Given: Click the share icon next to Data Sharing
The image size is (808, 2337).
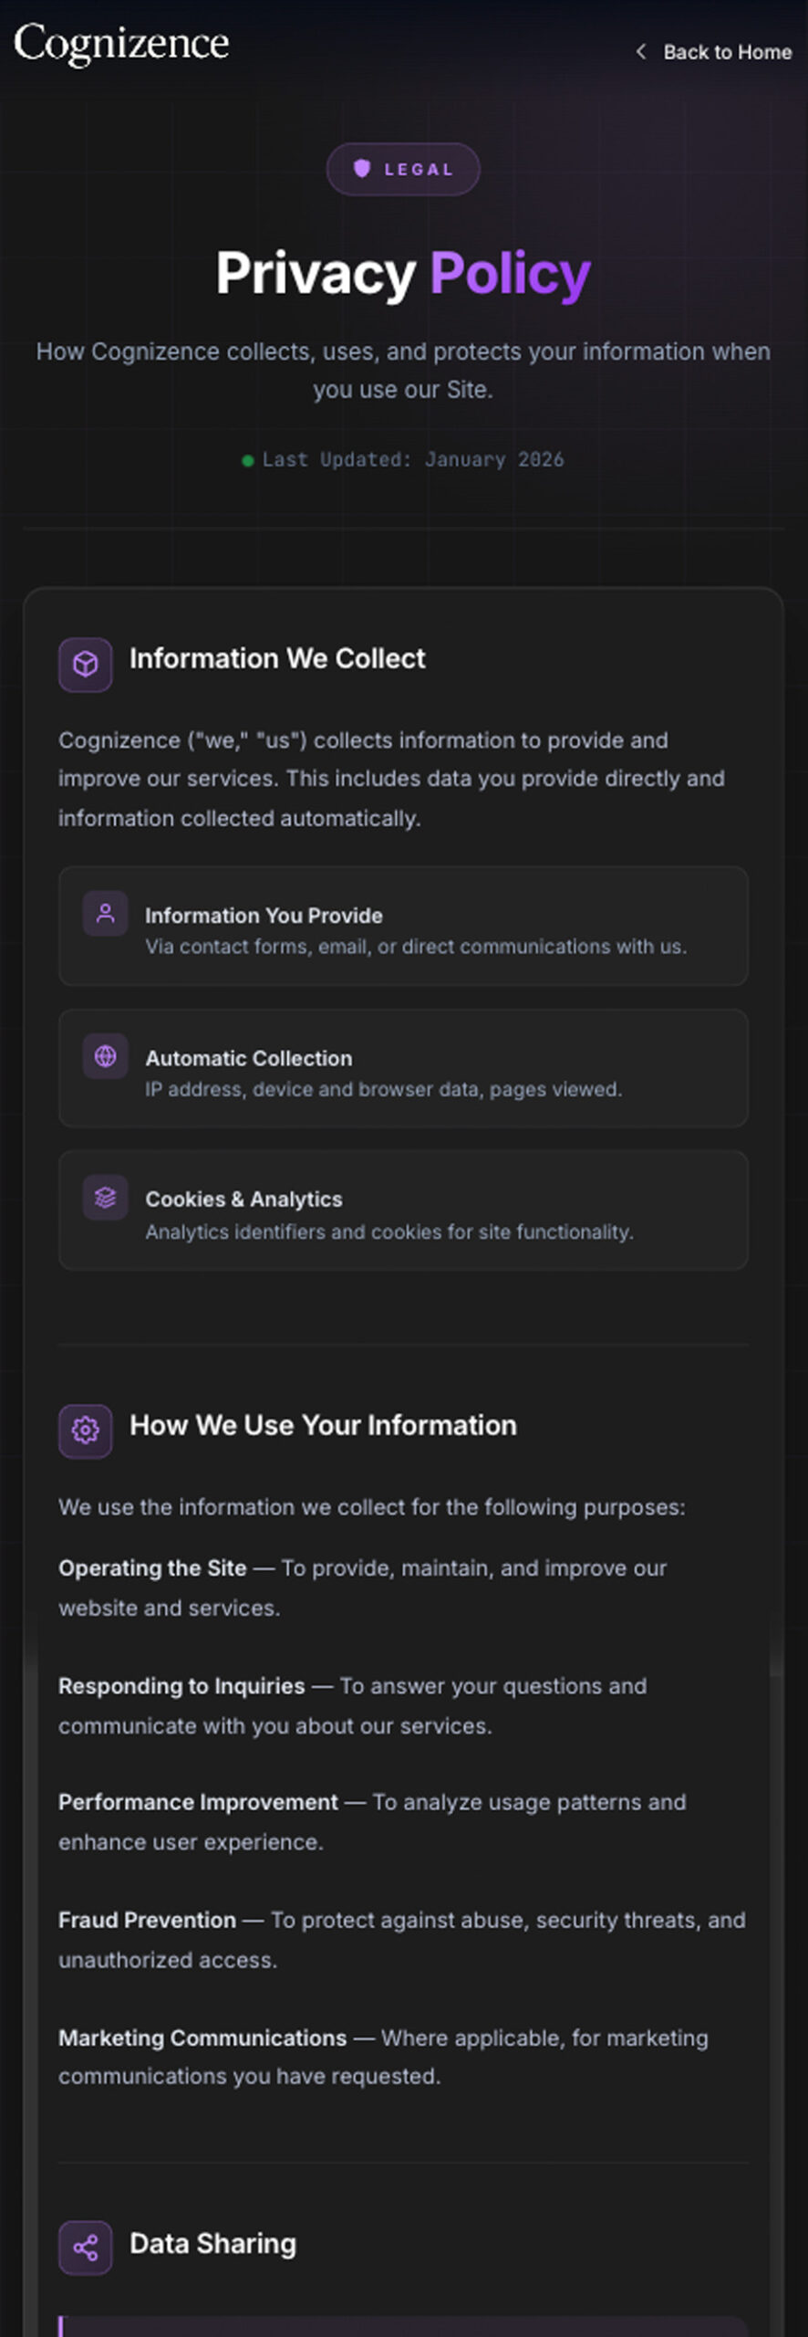Looking at the screenshot, I should 85,2249.
